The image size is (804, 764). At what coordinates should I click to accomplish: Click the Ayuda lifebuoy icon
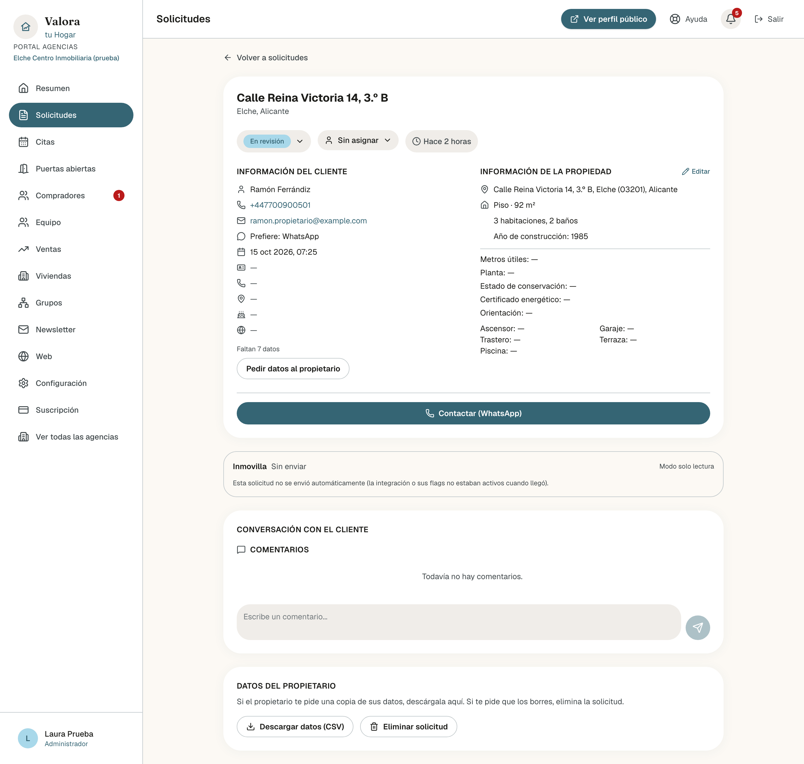pyautogui.click(x=675, y=19)
